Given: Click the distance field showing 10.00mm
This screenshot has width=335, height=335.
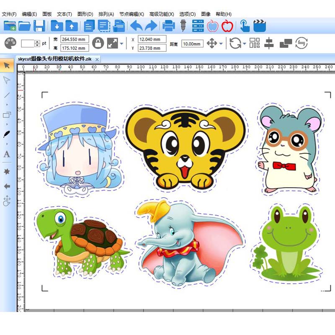Looking at the screenshot, I should [192, 44].
